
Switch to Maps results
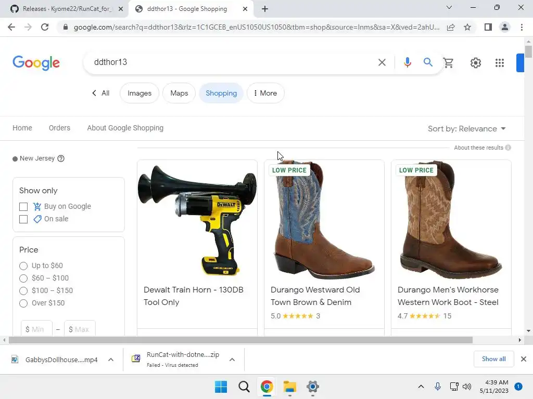click(179, 93)
